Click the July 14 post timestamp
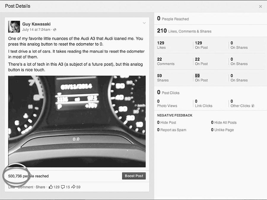The height and width of the screenshot is (200, 267). 36,30
